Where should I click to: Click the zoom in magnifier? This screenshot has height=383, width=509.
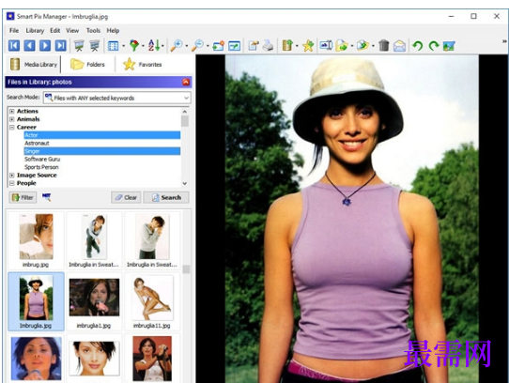177,45
